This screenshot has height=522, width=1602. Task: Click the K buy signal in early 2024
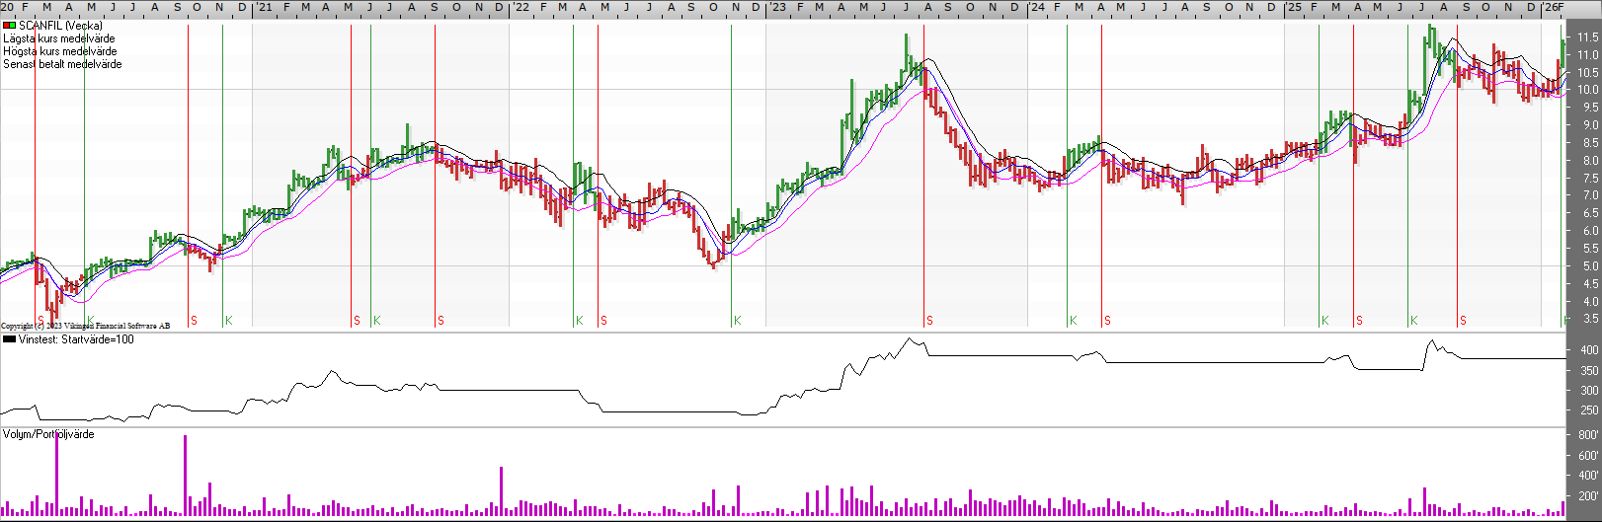point(1073,321)
